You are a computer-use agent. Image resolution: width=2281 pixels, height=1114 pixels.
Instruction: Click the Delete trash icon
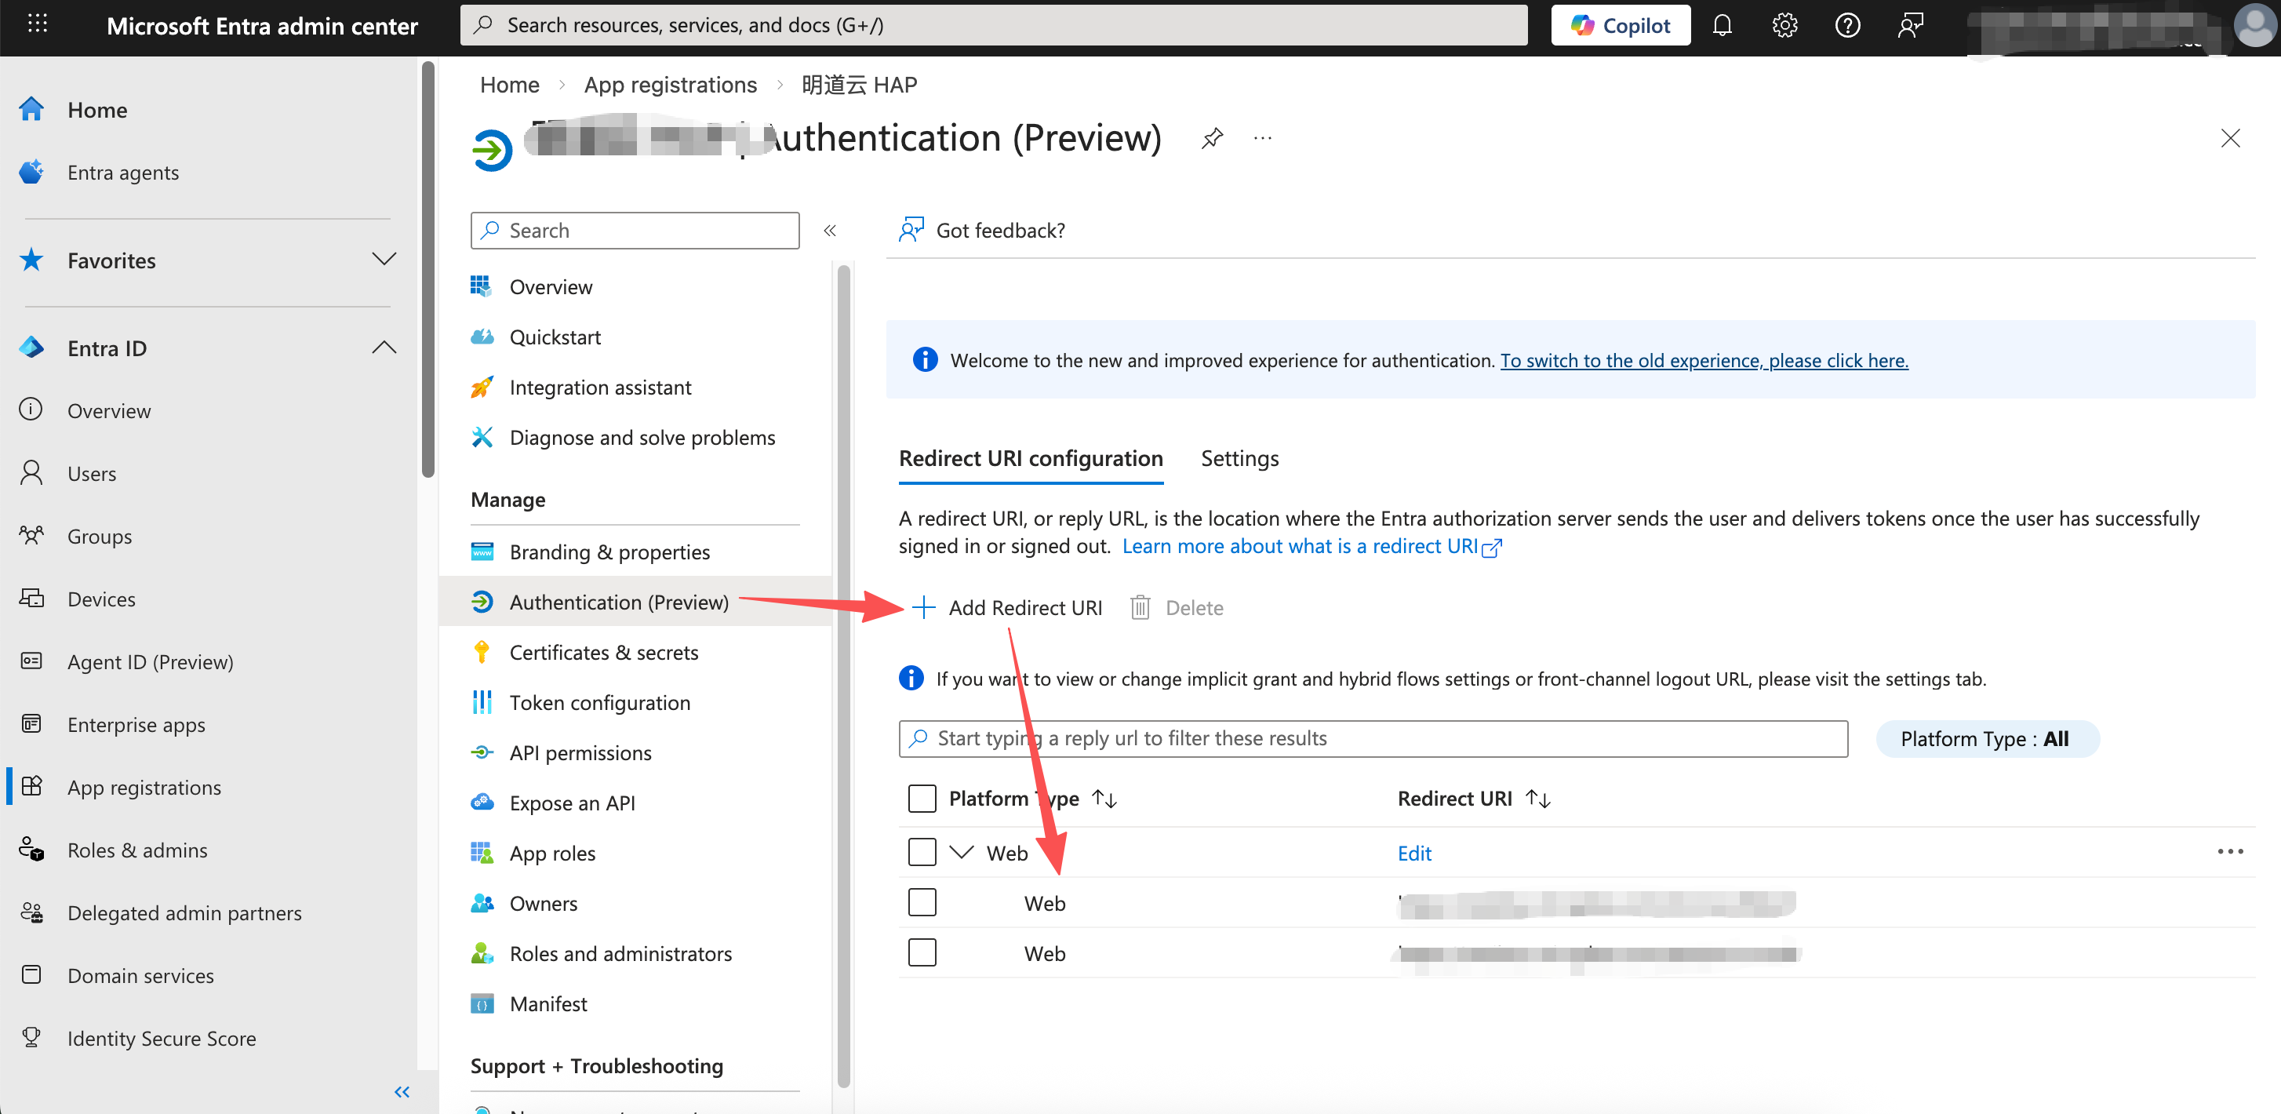tap(1140, 607)
